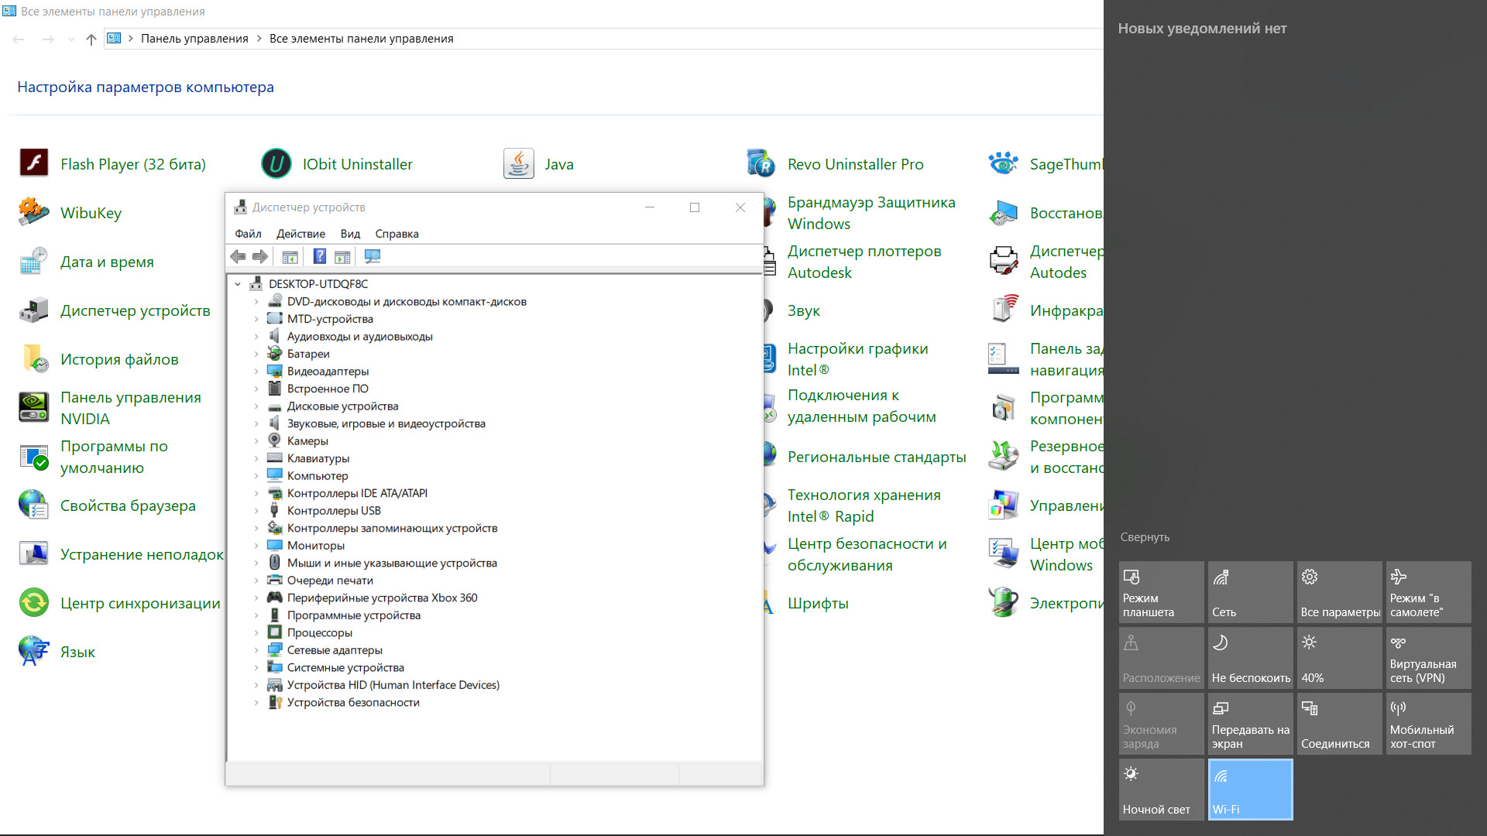Viewport: 1487px width, 836px height.
Task: Expand Процессоры node arrow
Action: pyautogui.click(x=256, y=632)
